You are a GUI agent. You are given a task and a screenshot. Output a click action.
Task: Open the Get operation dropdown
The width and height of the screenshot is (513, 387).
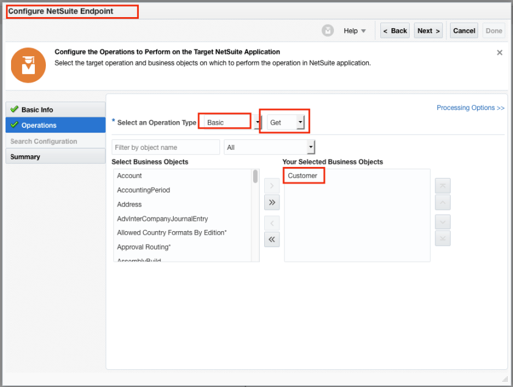300,122
